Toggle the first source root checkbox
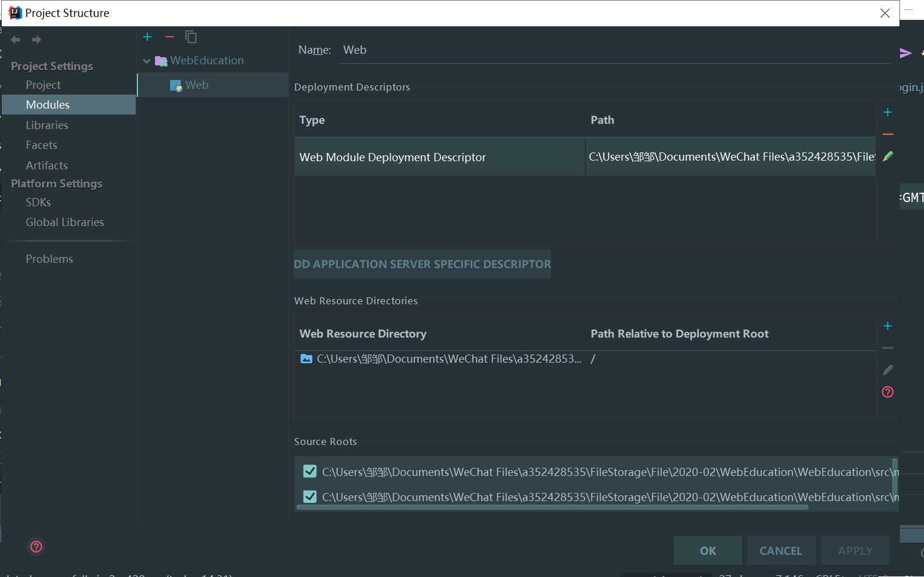This screenshot has width=924, height=577. point(310,471)
